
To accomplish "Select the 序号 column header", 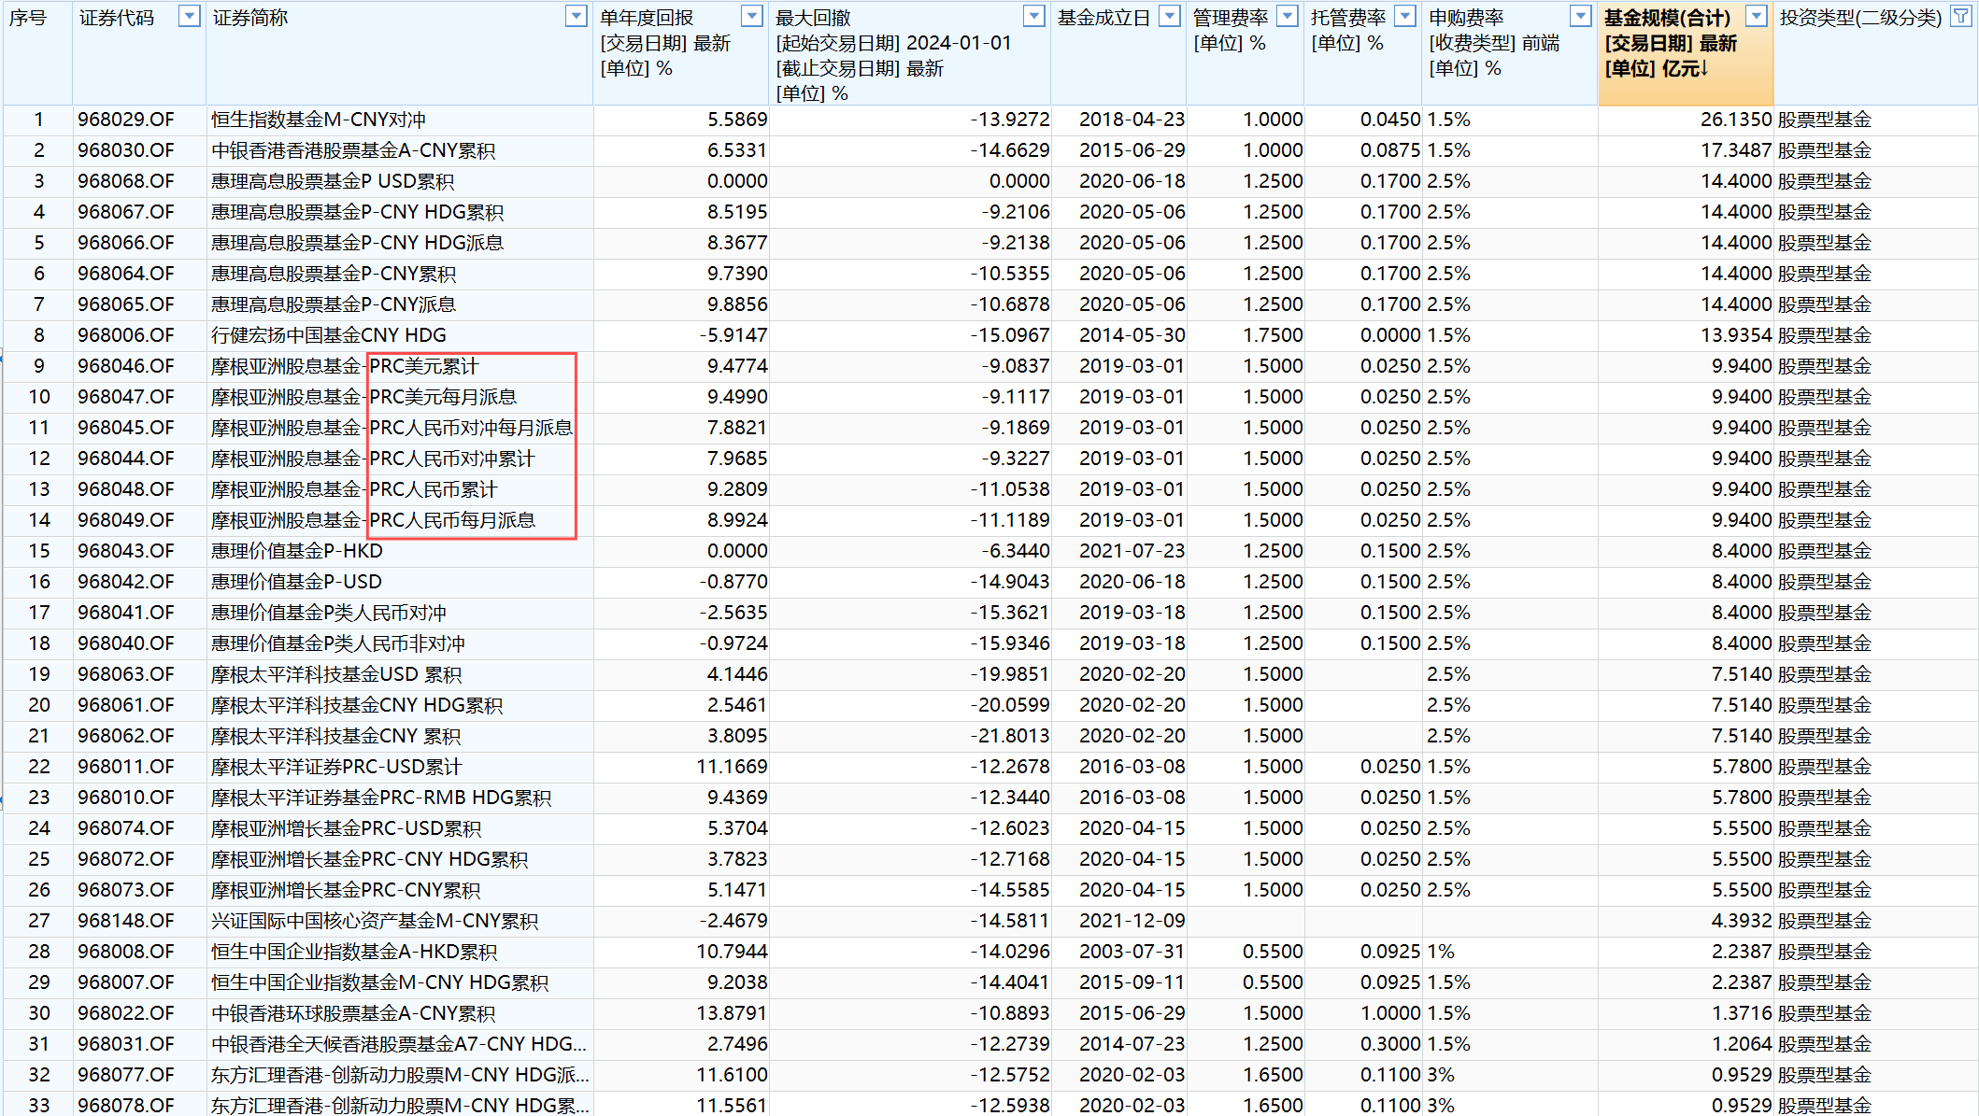I will 37,53.
